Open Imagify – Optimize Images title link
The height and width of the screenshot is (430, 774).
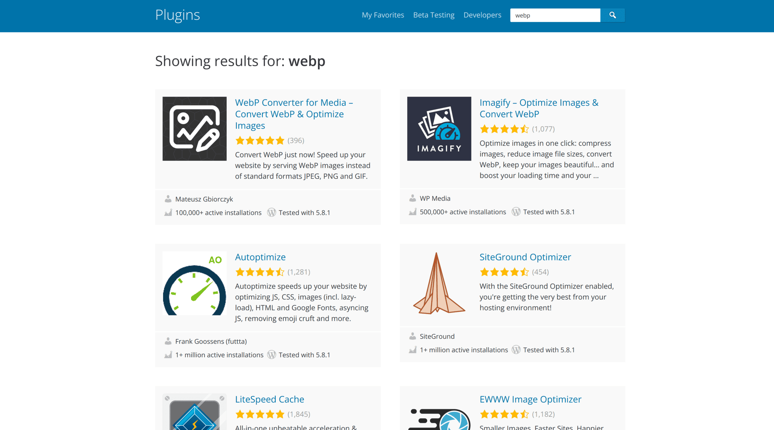coord(539,108)
